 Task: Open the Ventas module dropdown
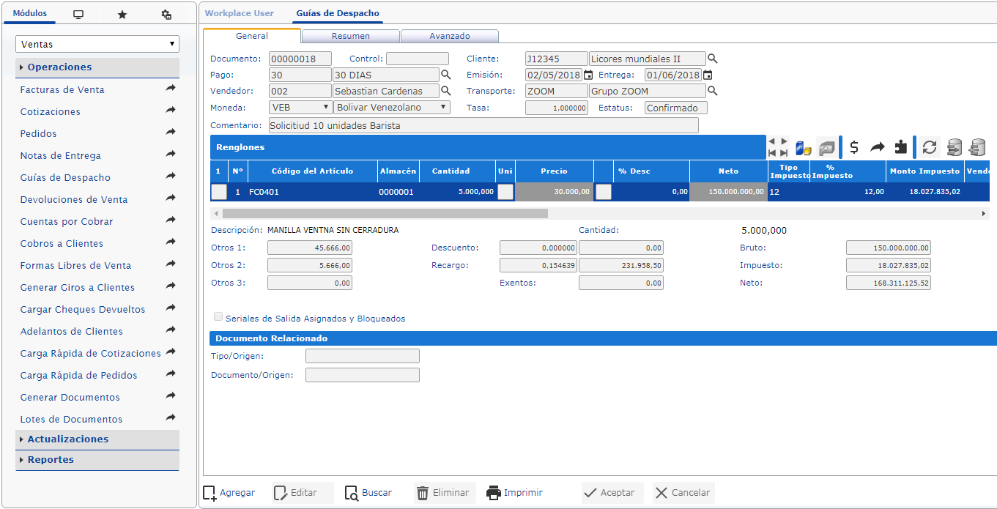coord(97,44)
